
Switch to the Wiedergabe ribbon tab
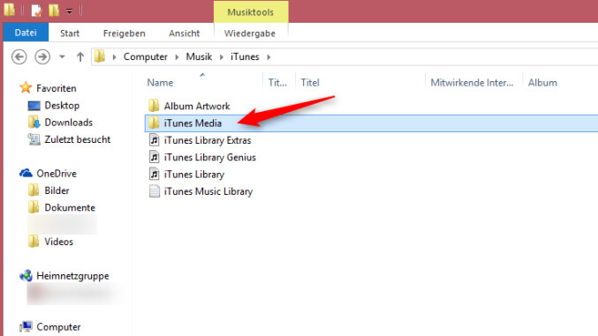pos(250,34)
